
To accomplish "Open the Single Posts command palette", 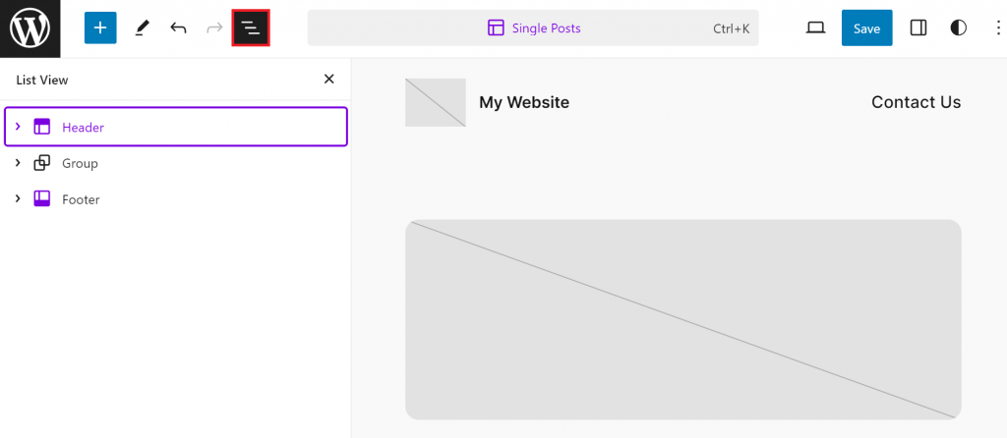I will 533,28.
